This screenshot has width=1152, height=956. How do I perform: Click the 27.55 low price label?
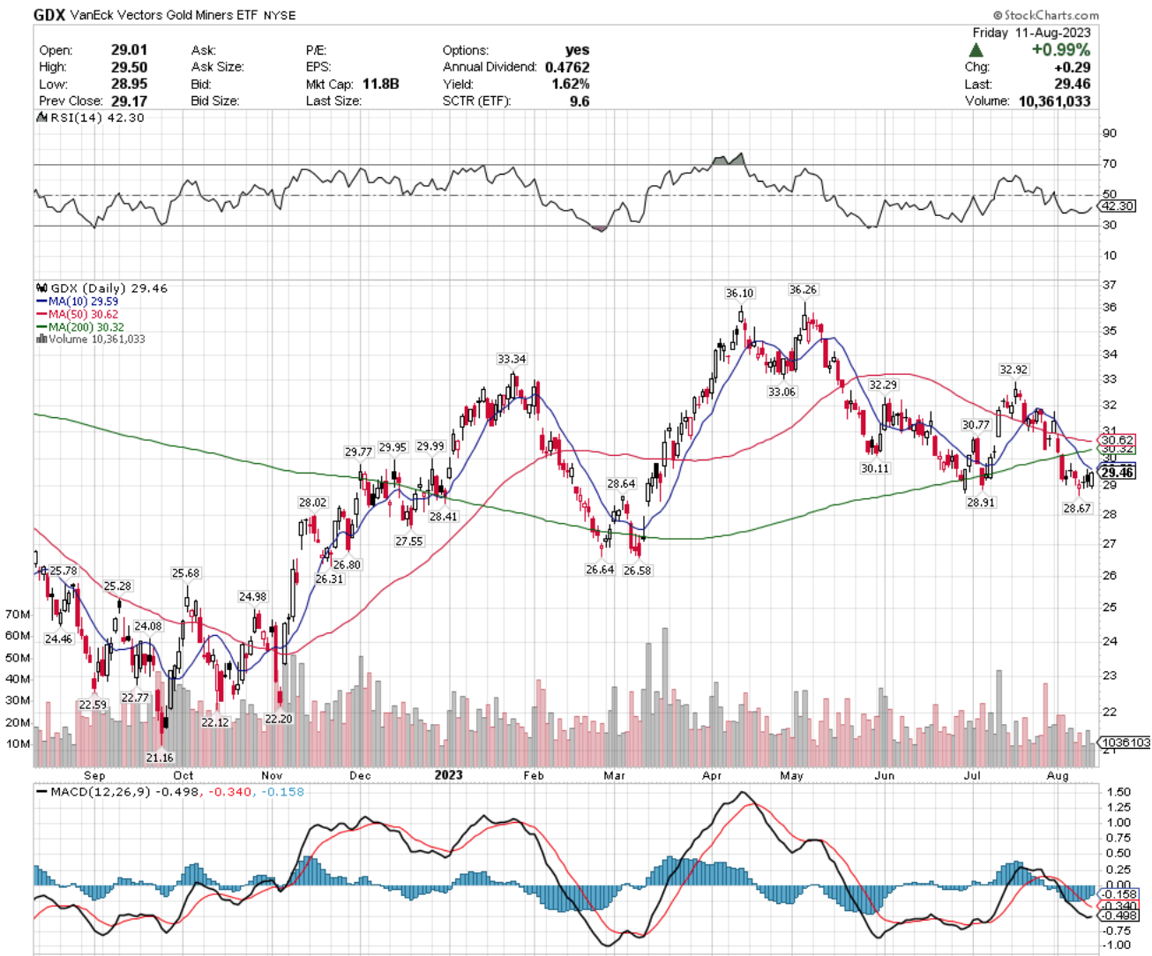(x=409, y=541)
